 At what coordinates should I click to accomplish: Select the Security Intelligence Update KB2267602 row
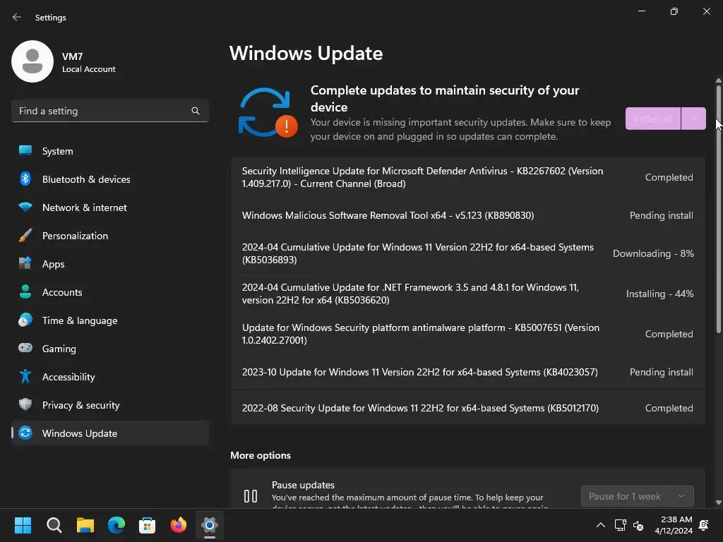(x=468, y=177)
